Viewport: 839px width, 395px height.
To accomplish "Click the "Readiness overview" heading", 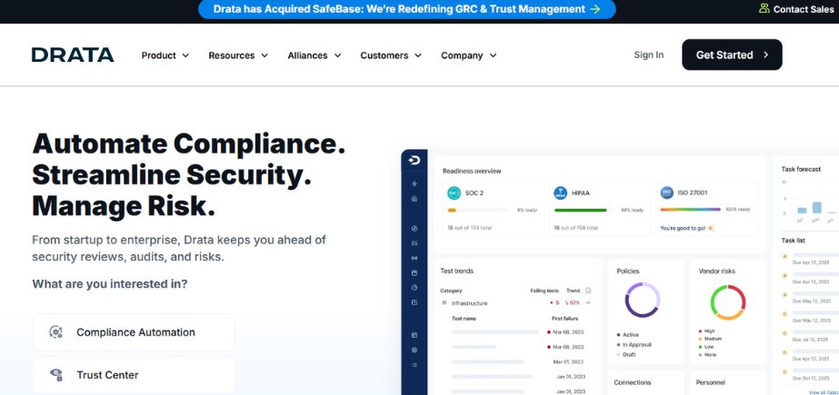I will 472,171.
